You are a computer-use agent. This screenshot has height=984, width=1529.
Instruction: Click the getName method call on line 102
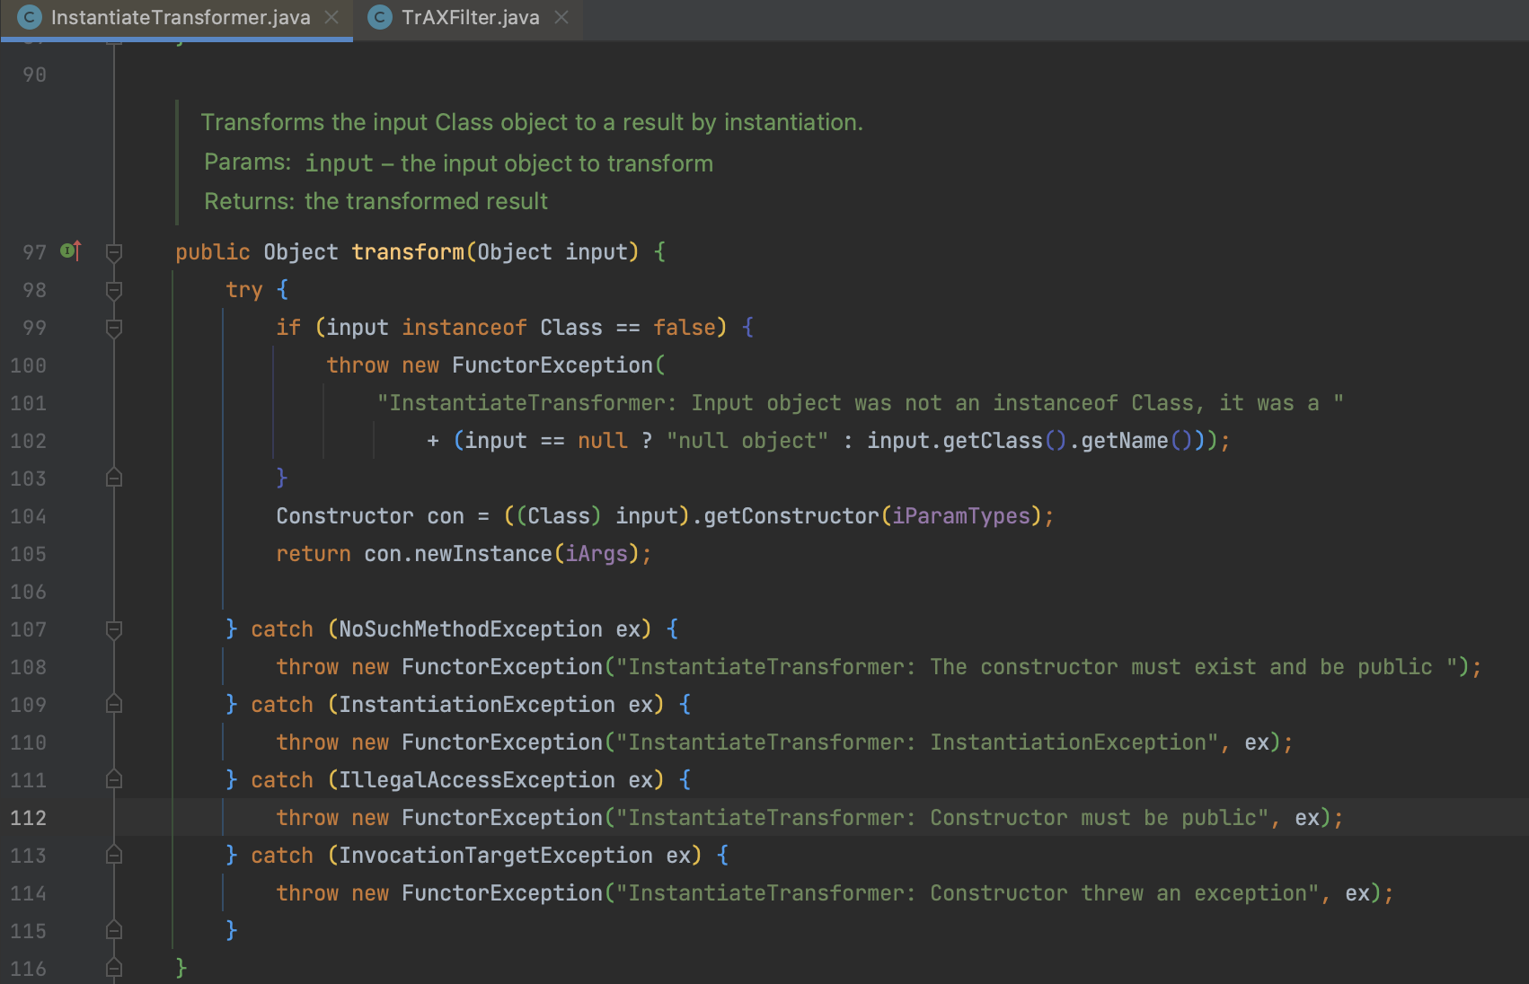(1125, 441)
